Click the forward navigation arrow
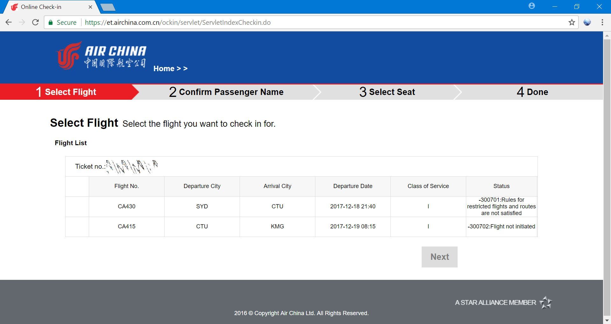The width and height of the screenshot is (611, 324). [x=22, y=22]
